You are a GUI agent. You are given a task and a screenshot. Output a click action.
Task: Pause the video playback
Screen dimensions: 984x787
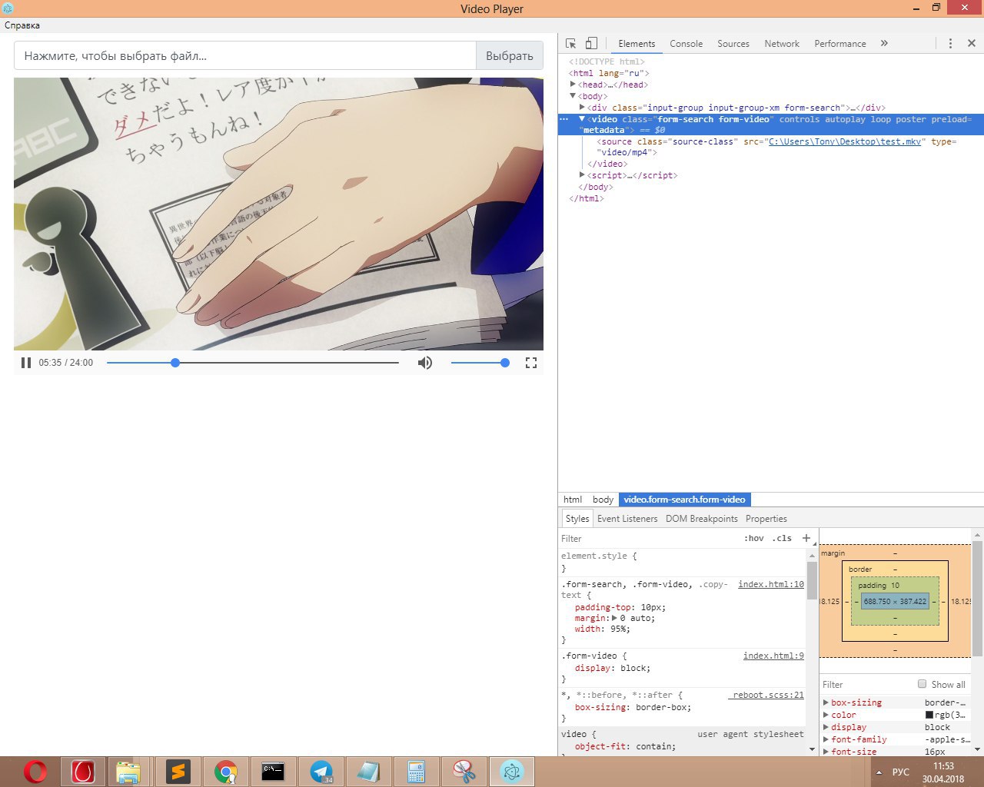tap(26, 363)
